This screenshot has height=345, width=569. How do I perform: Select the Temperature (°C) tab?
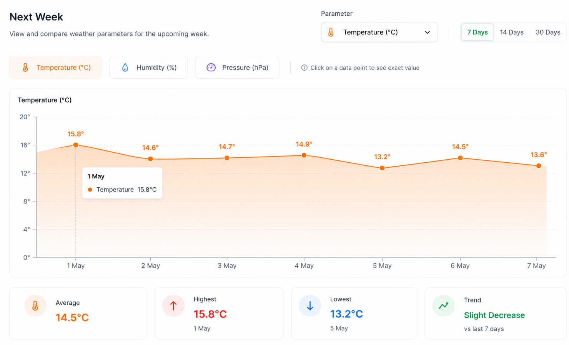56,68
